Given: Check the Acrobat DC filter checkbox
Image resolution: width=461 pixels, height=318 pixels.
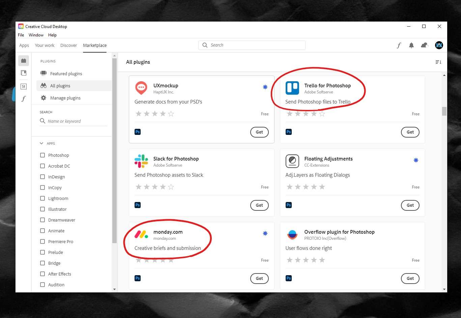Looking at the screenshot, I should tap(42, 166).
